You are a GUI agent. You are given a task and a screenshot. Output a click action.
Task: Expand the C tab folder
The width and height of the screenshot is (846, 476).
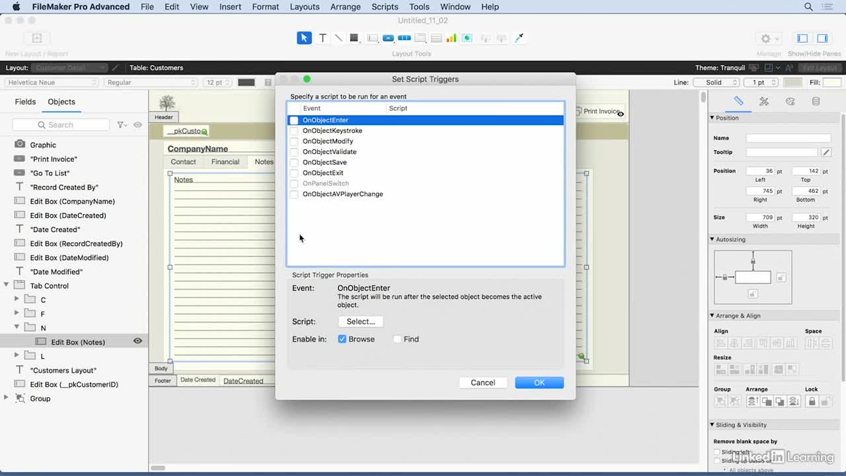tap(17, 299)
